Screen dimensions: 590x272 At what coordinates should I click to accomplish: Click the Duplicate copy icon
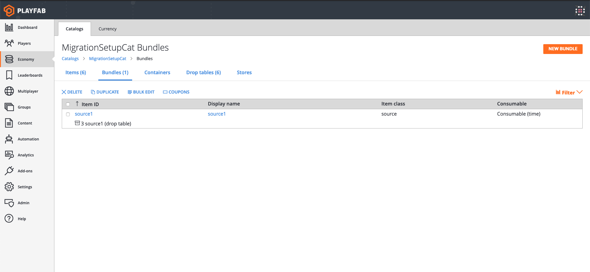click(93, 92)
